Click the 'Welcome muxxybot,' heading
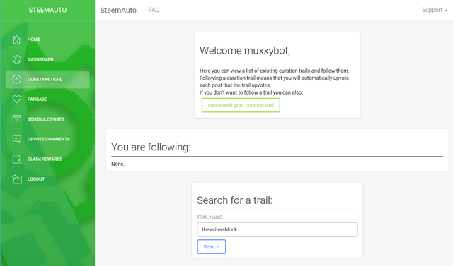Viewport: 453px width, 266px height. (245, 51)
